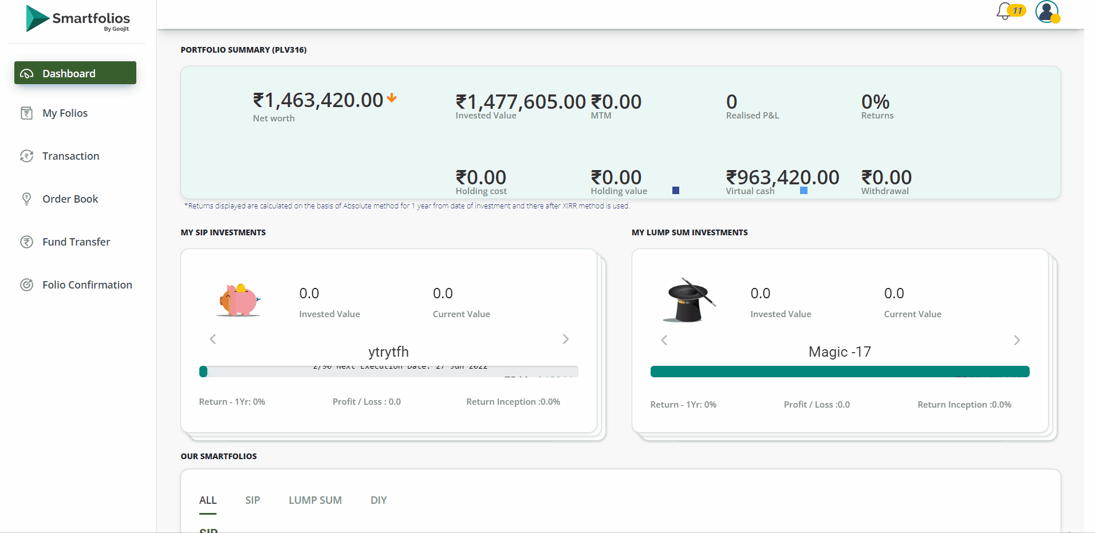Show next lump sum investment card
This screenshot has height=533, width=1095.
1017,341
